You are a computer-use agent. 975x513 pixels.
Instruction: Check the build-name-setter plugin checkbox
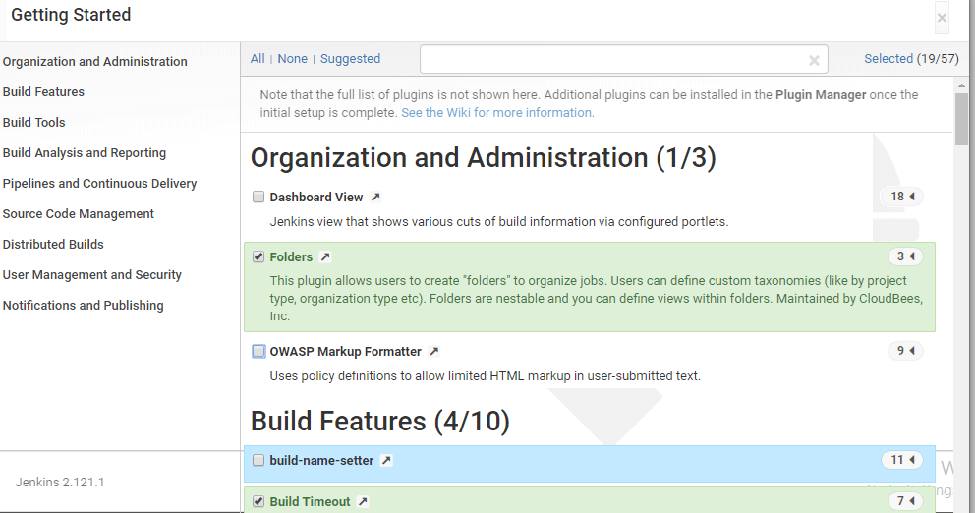[258, 461]
